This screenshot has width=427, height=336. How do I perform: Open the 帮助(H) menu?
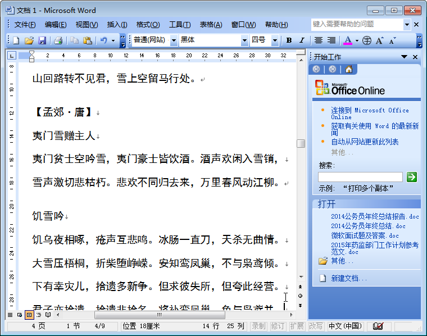pos(276,25)
